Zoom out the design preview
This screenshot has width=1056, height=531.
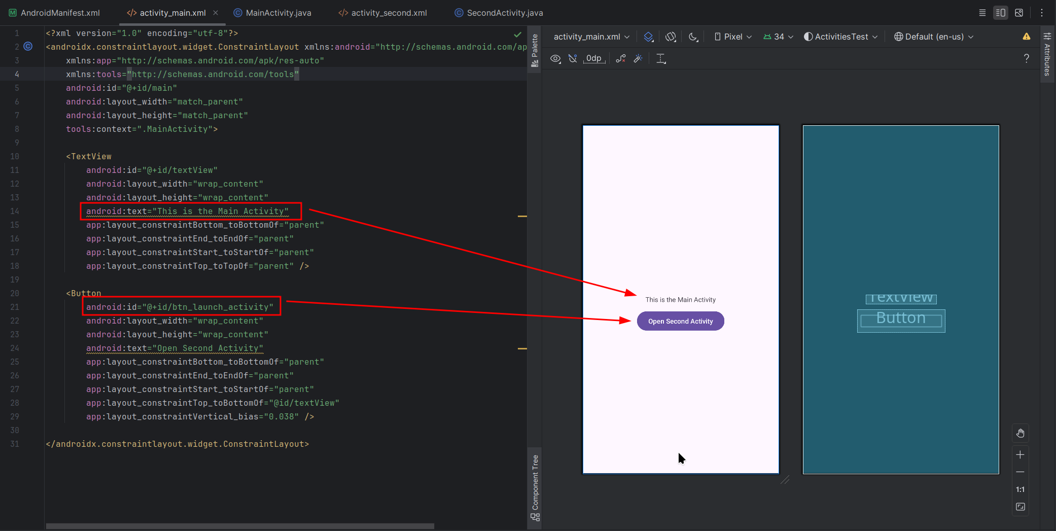pos(1020,472)
